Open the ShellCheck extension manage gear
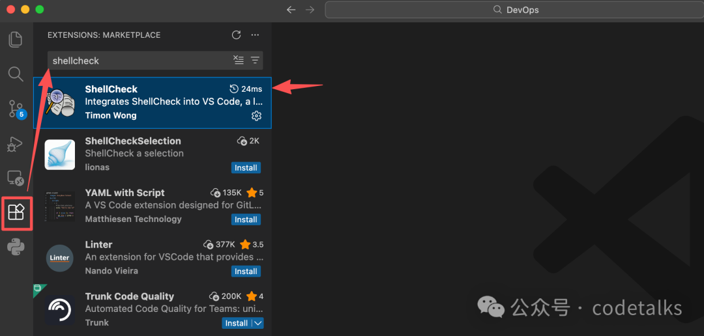The width and height of the screenshot is (704, 336). click(256, 116)
